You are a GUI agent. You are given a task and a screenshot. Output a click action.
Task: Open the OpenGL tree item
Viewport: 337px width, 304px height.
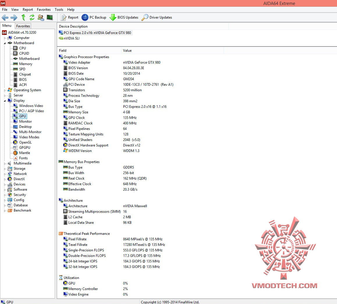point(25,142)
